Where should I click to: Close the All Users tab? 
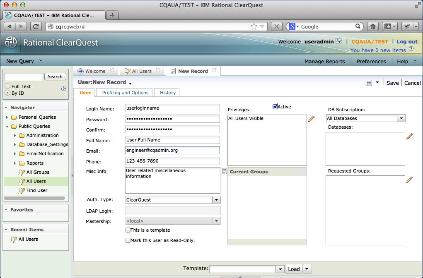click(157, 70)
